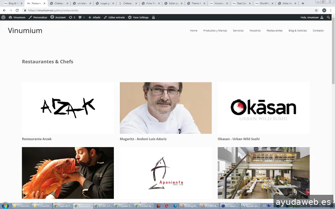
Task: Go back using the browser back arrow
Action: click(x=4, y=10)
